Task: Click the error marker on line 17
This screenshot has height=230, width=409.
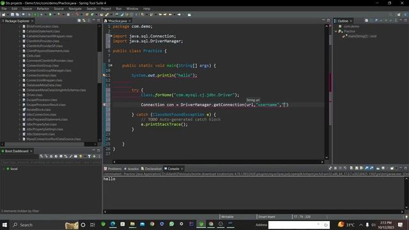Action: pos(104,105)
